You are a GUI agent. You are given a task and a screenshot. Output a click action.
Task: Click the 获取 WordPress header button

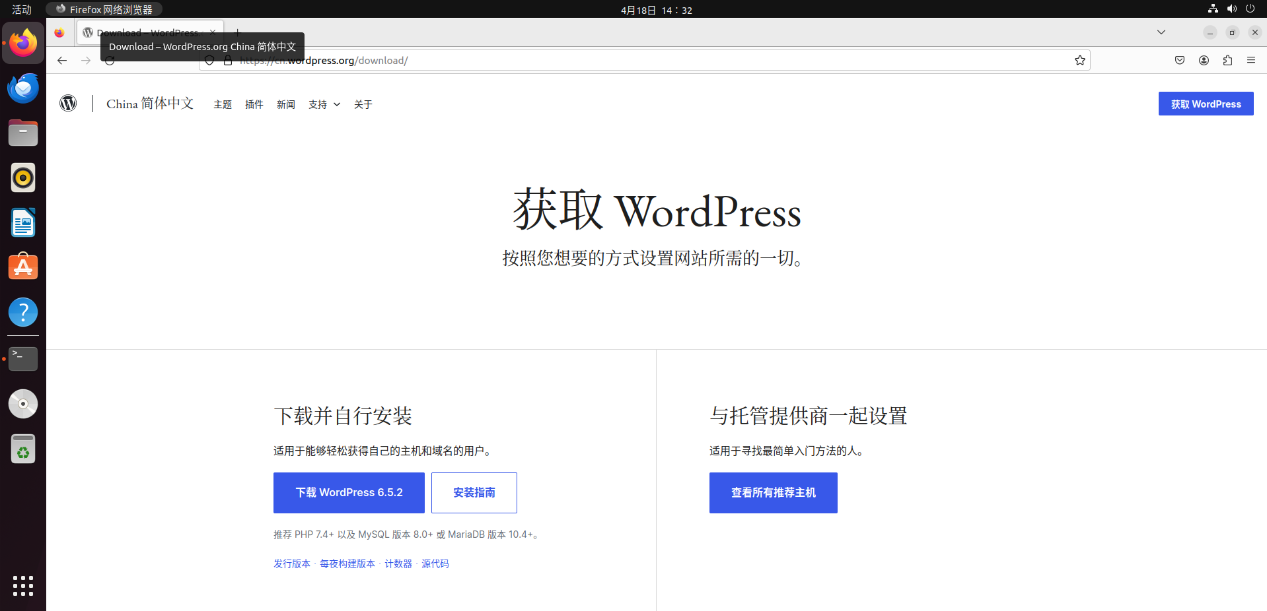click(x=1206, y=104)
